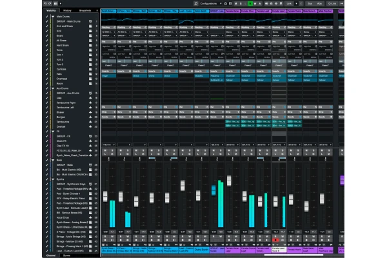Open output routing dropdown on Synth Brass channel
The image size is (387, 258).
pos(108,35)
